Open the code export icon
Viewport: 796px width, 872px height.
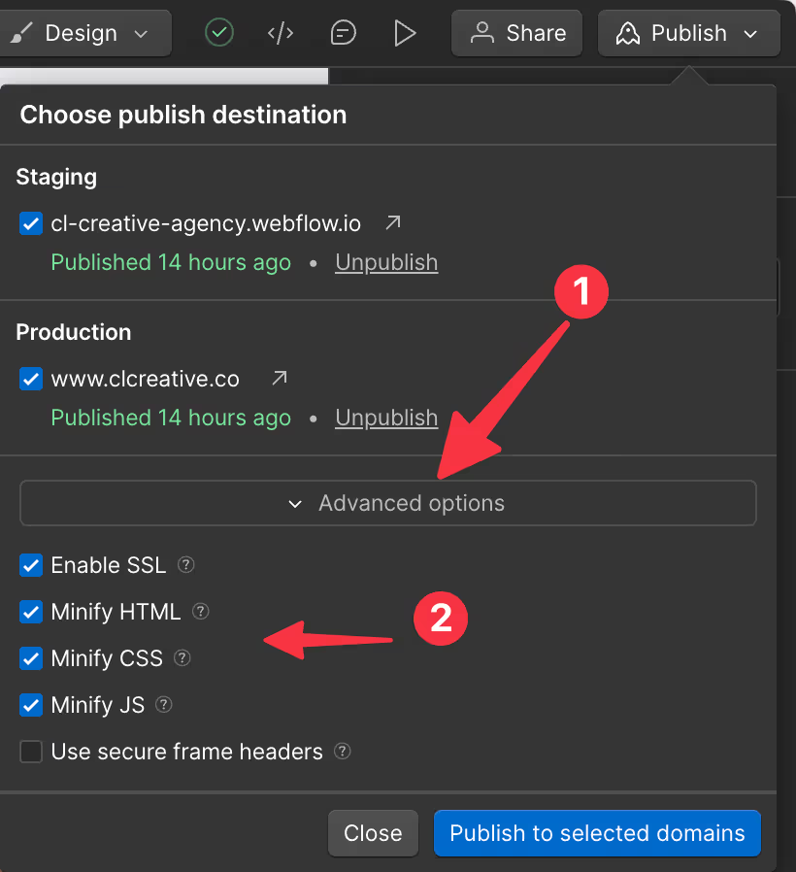[x=281, y=33]
